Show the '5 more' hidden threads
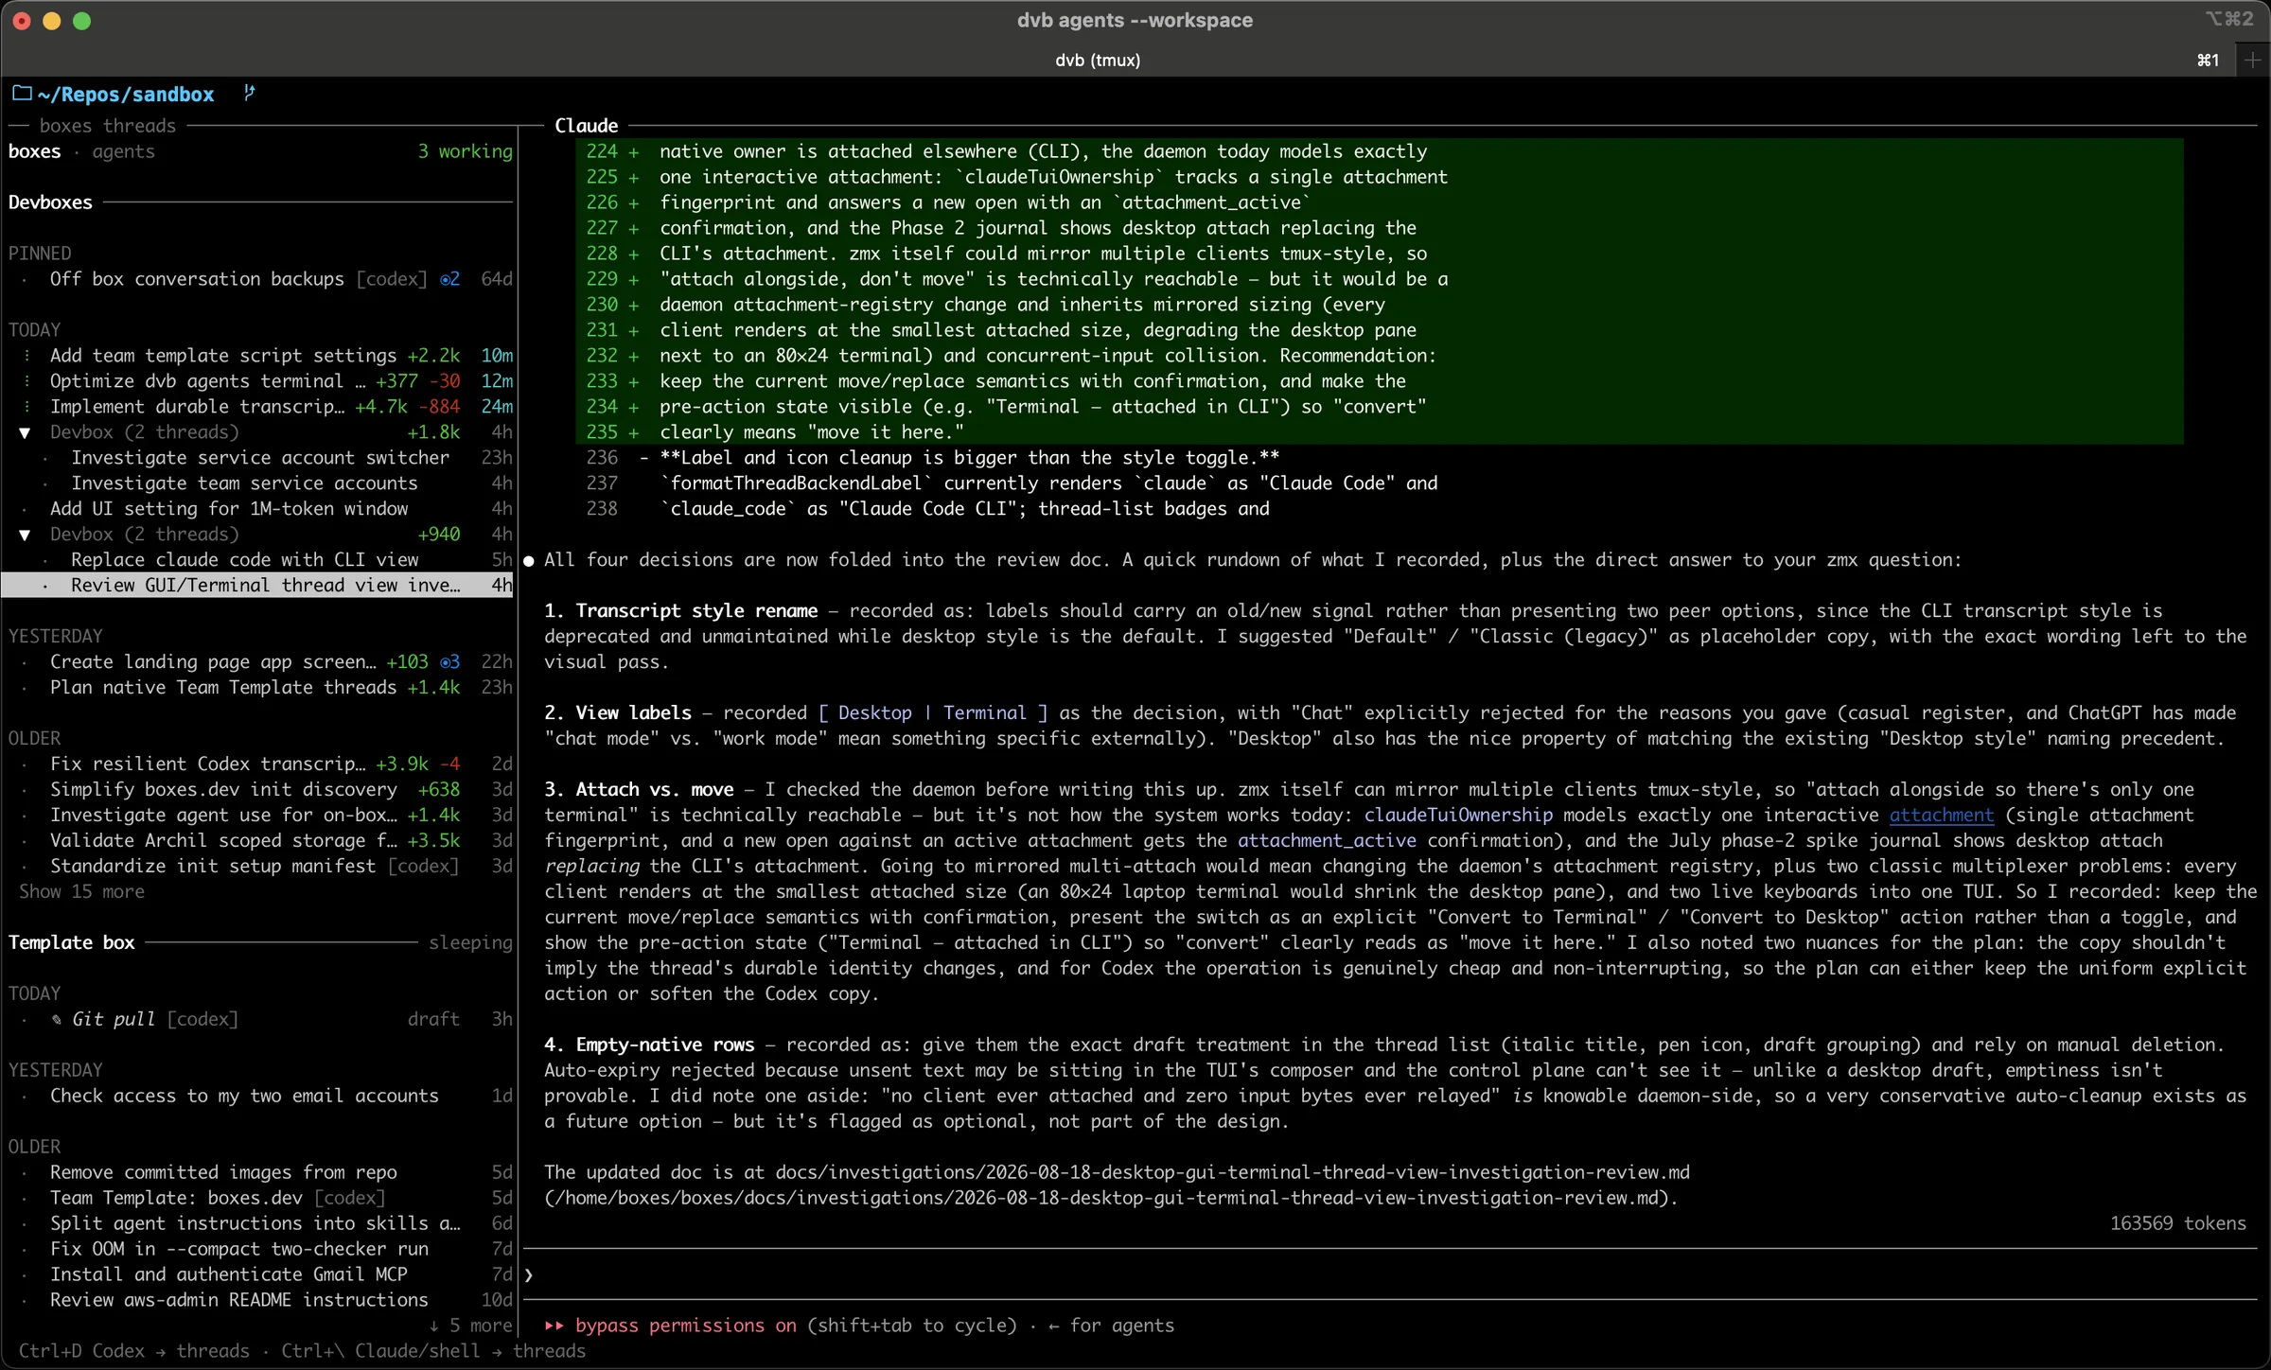This screenshot has width=2271, height=1370. [x=471, y=1326]
